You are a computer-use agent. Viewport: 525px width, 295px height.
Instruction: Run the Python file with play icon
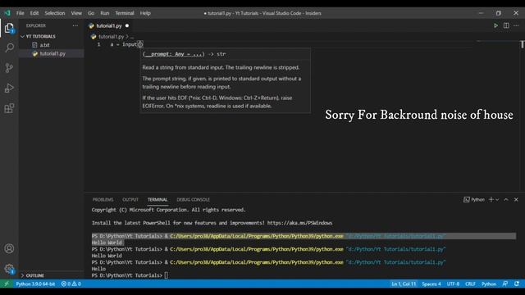[495, 25]
